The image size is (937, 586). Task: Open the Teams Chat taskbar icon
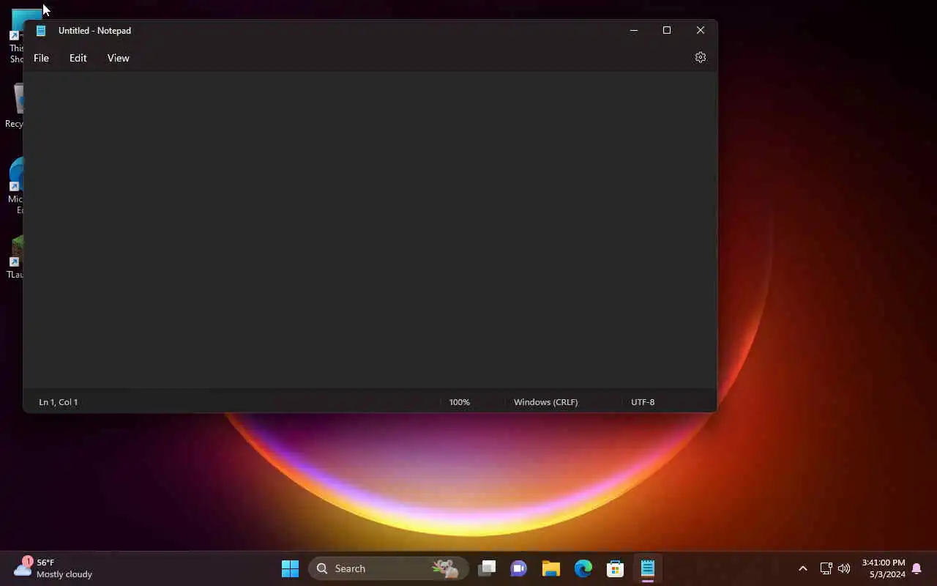519,568
